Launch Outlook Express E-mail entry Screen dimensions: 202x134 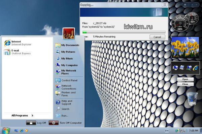coord(17,52)
